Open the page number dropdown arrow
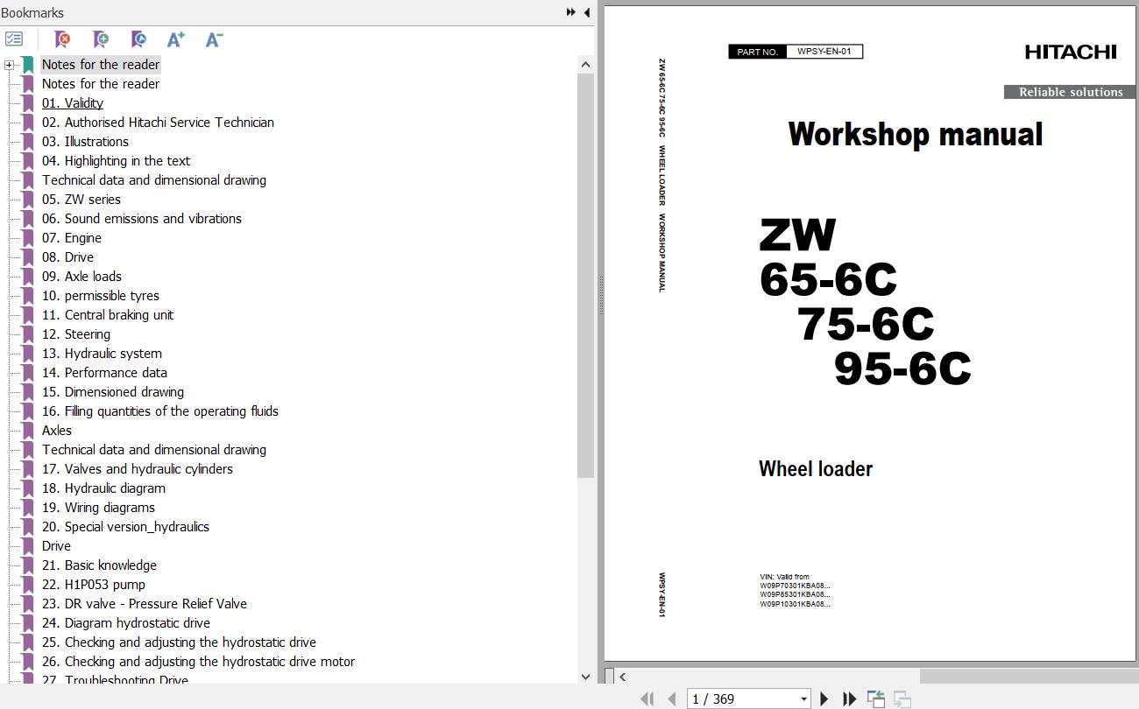The height and width of the screenshot is (709, 1139). [803, 698]
